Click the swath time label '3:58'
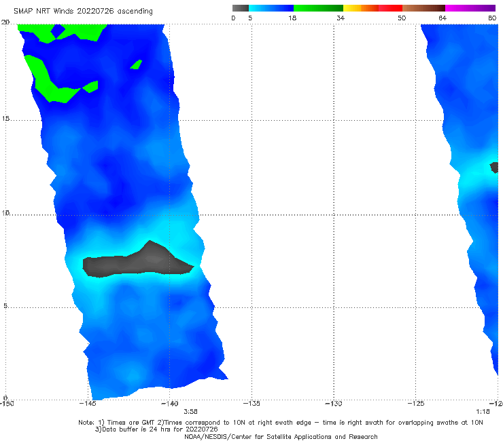503x441 pixels. tap(190, 412)
